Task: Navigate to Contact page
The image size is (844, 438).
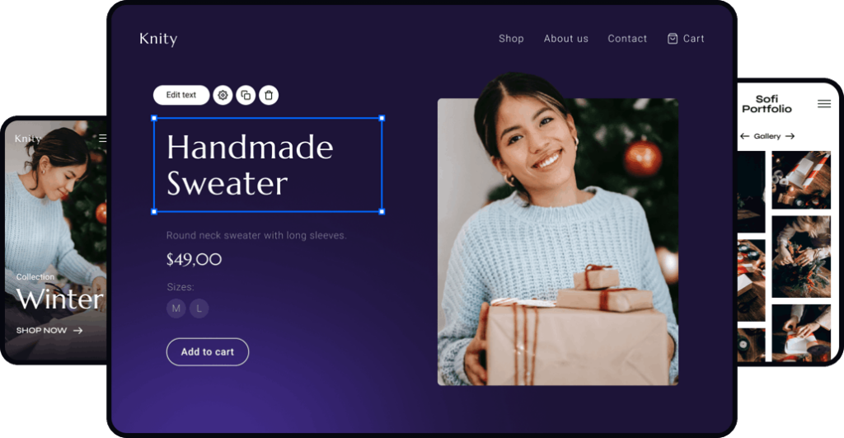Action: point(627,39)
